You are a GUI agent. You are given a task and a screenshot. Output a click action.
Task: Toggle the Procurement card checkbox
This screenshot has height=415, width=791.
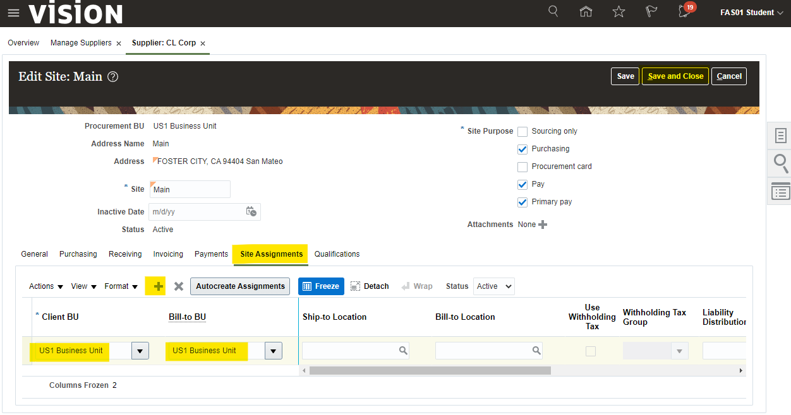522,167
